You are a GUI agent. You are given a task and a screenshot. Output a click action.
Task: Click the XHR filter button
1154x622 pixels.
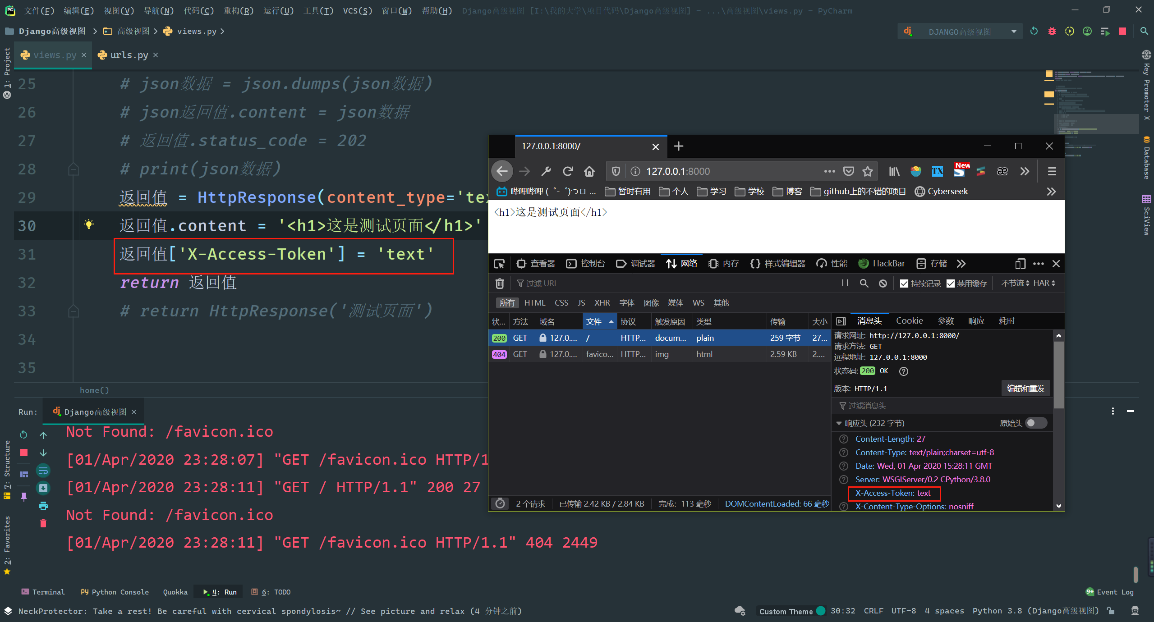602,303
